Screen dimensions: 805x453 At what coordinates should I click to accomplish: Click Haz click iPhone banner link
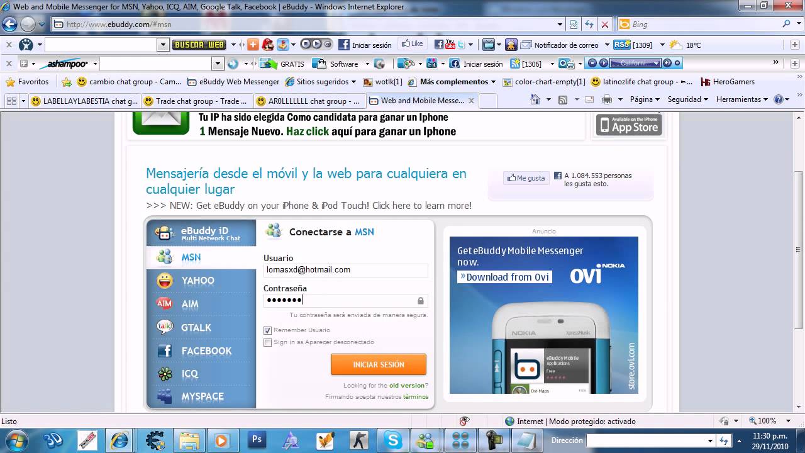[x=308, y=131]
